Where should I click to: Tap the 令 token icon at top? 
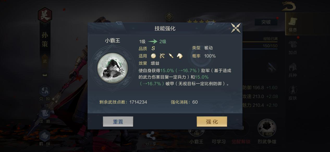click(169, 17)
